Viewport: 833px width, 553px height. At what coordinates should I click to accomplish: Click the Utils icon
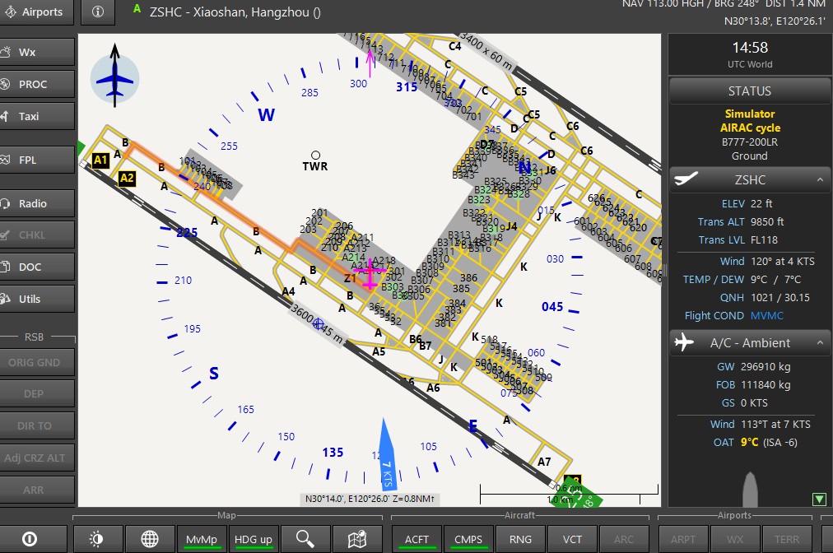[5, 299]
